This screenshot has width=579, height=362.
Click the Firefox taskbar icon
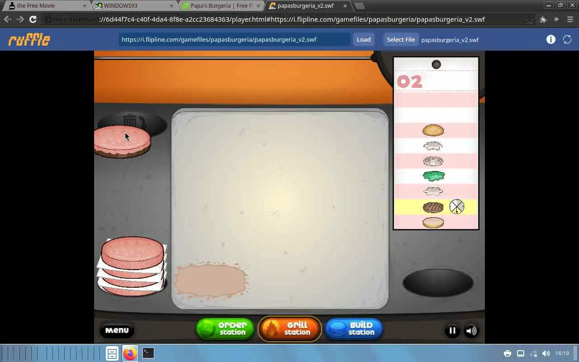pos(130,353)
